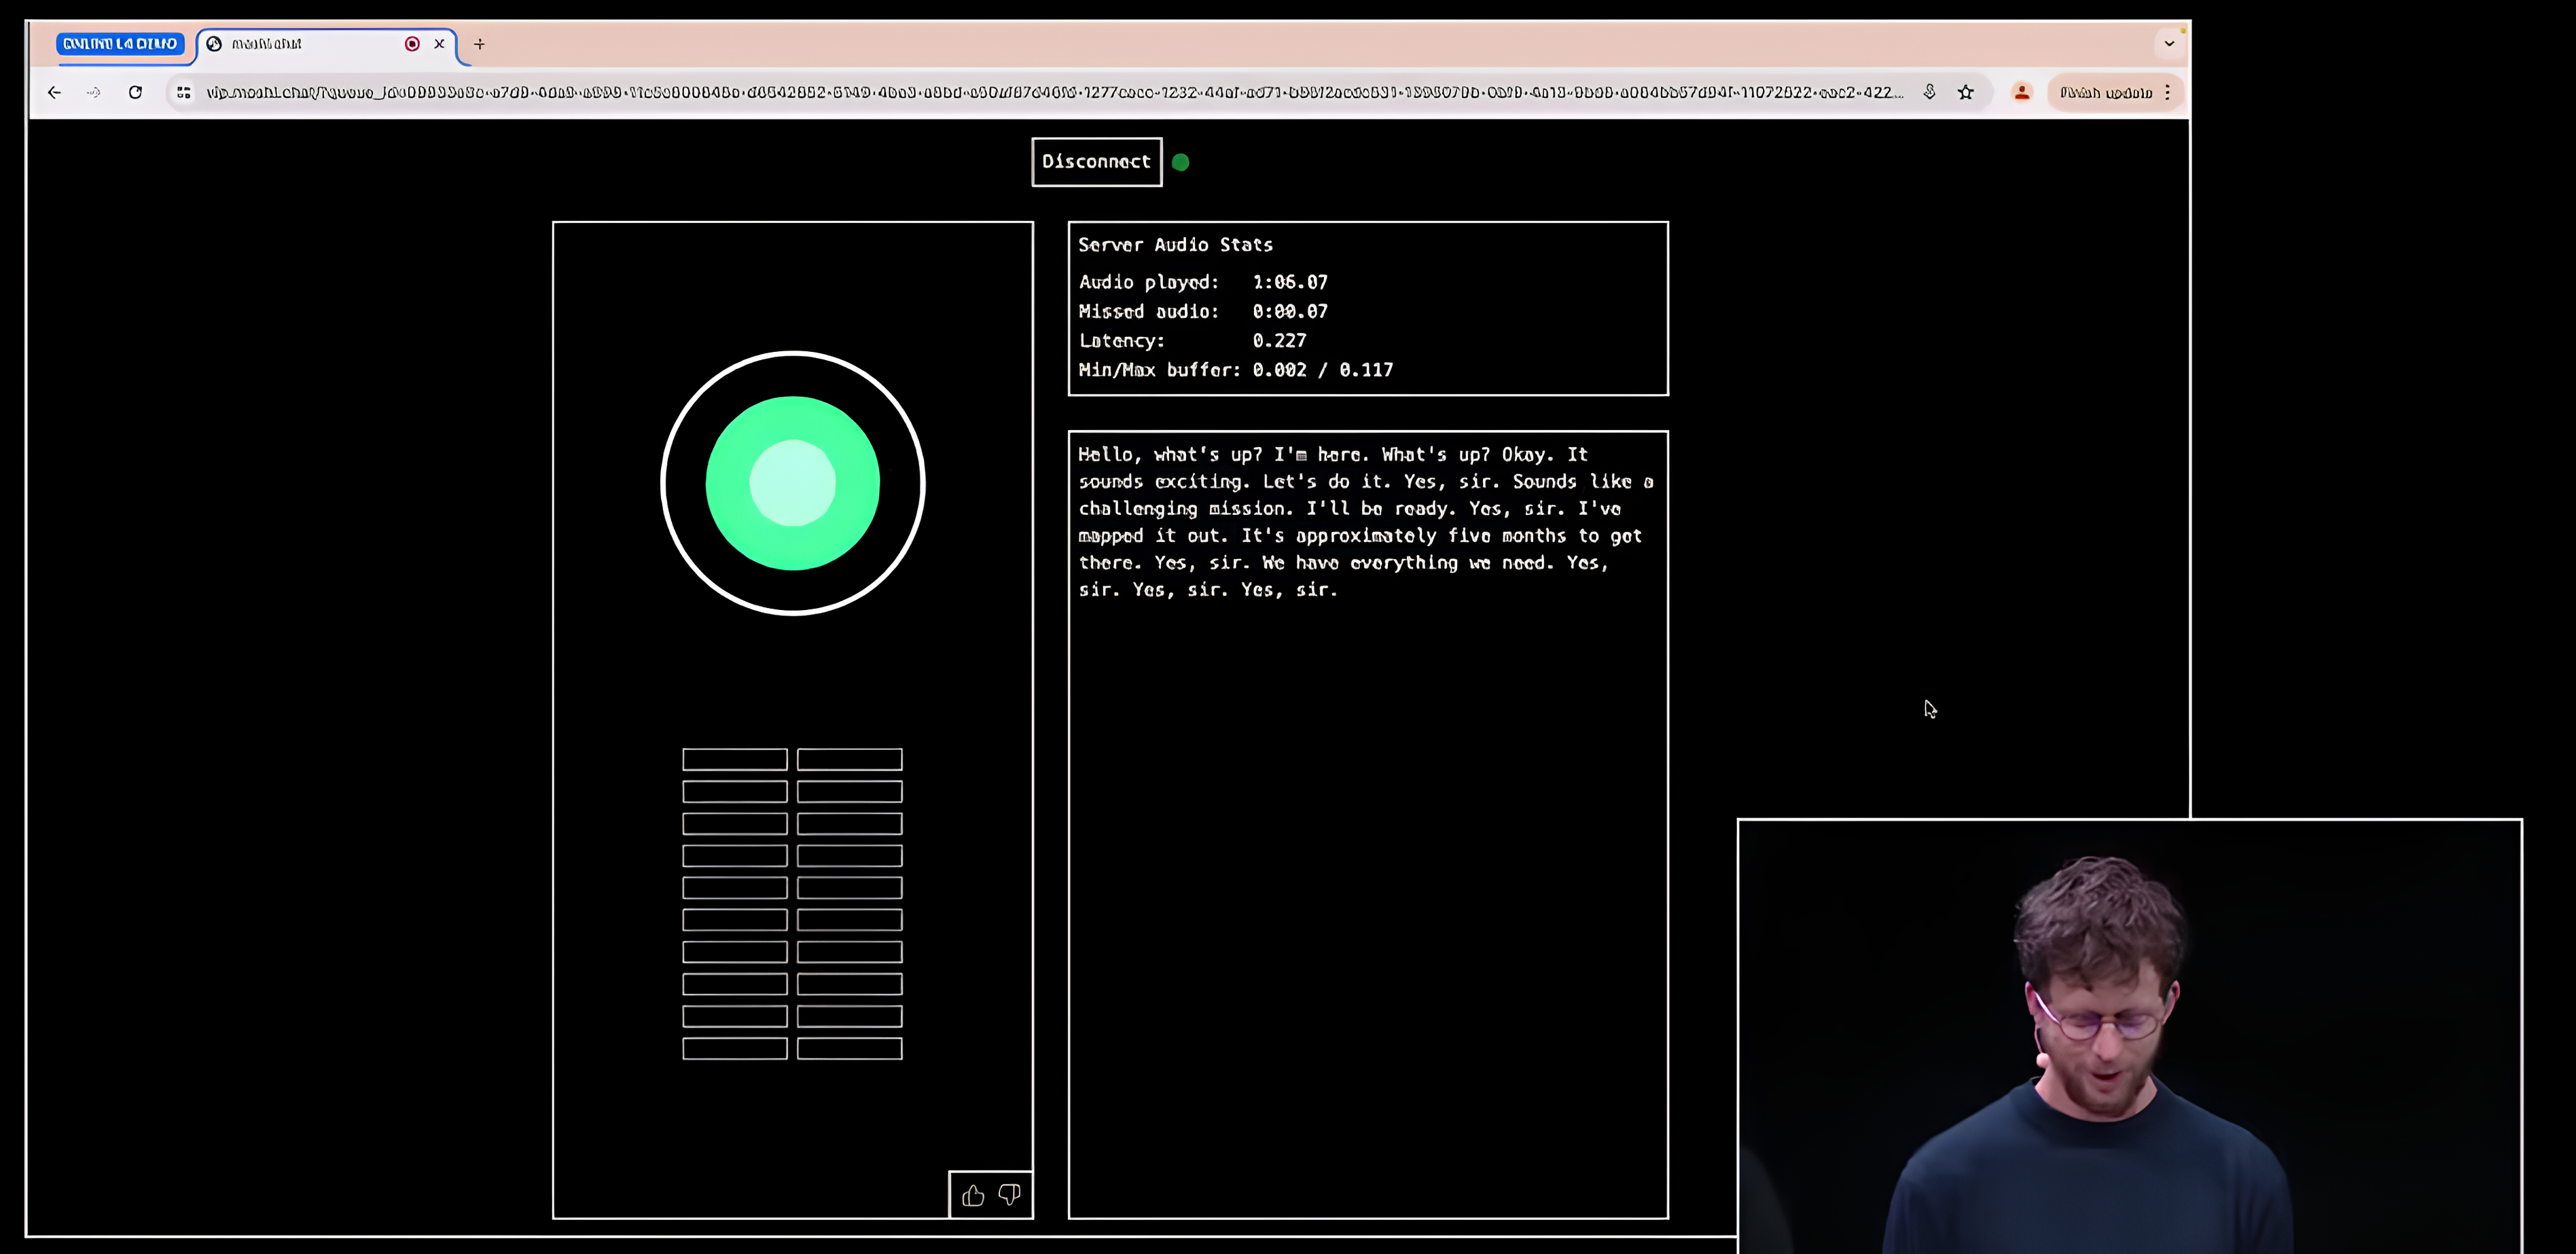Screen dimensions: 2576x1254
Task: Open a new browser tab
Action: point(479,44)
